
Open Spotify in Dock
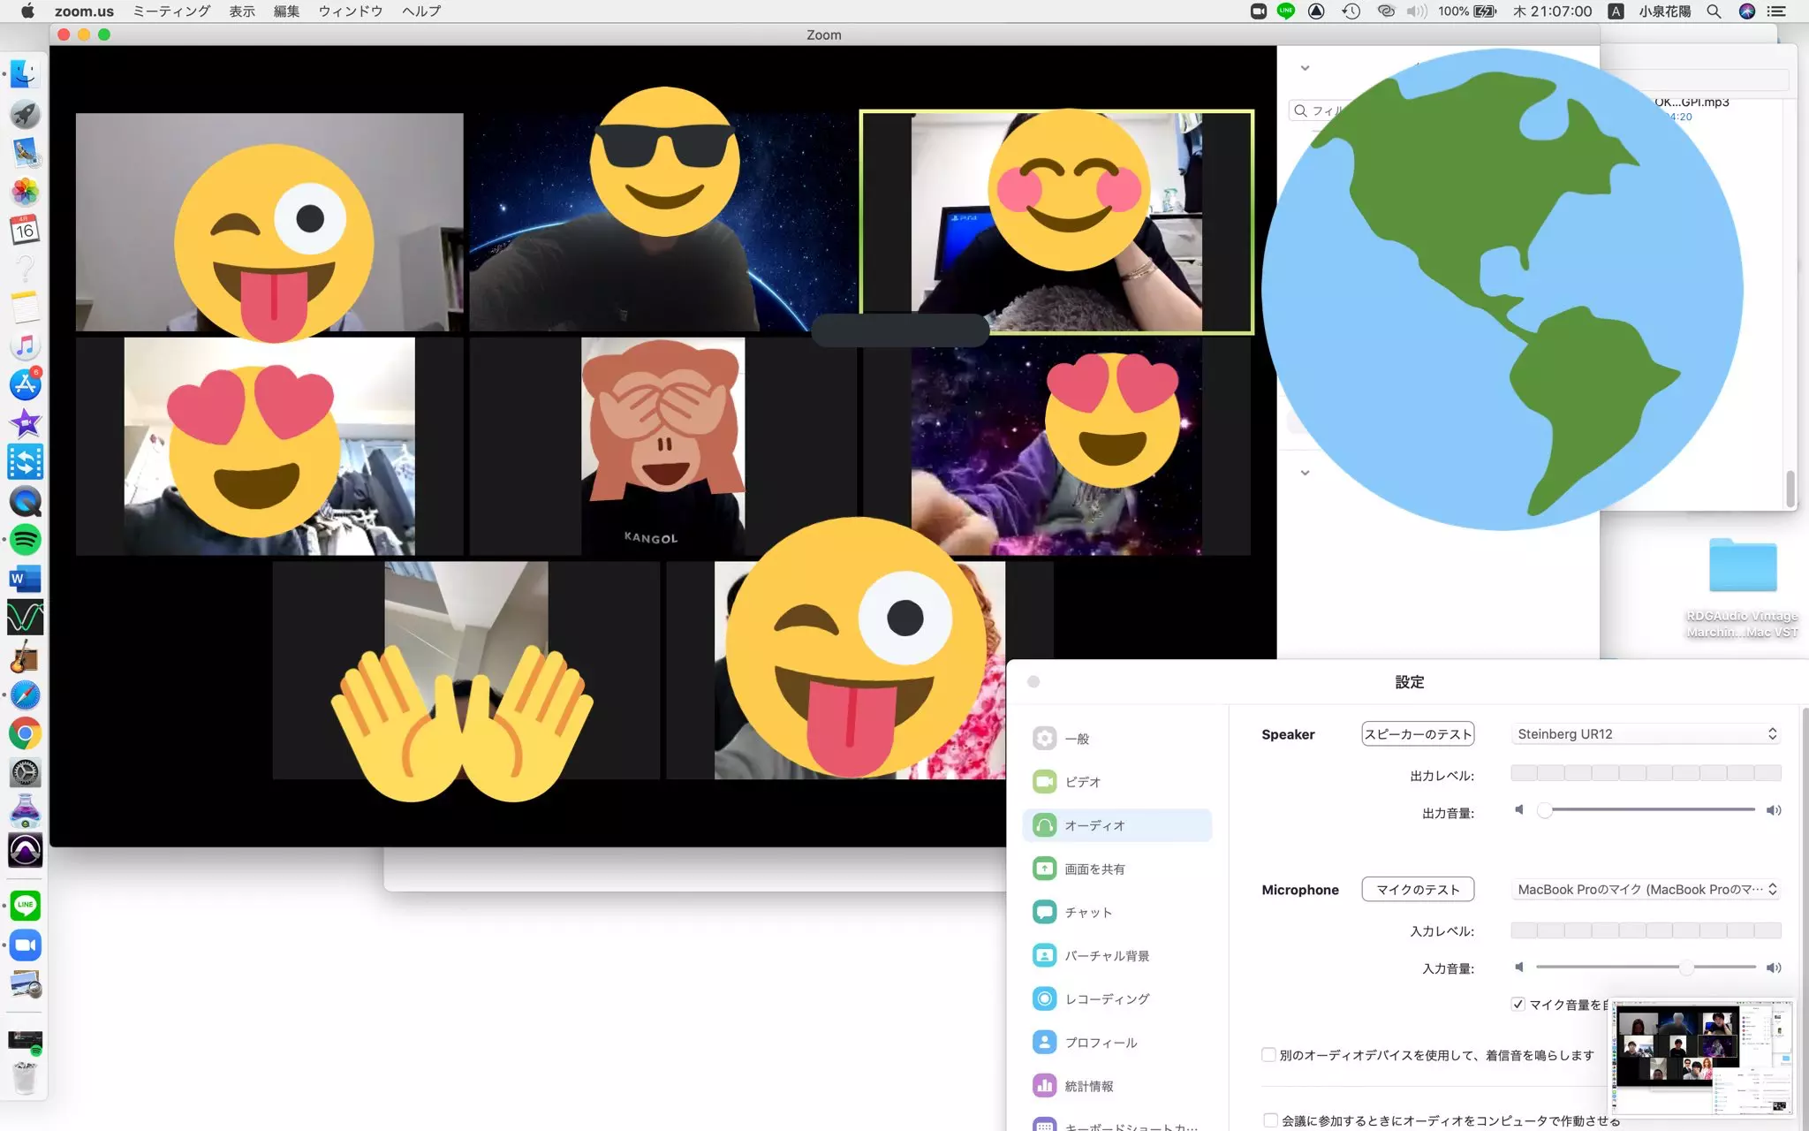pos(25,540)
